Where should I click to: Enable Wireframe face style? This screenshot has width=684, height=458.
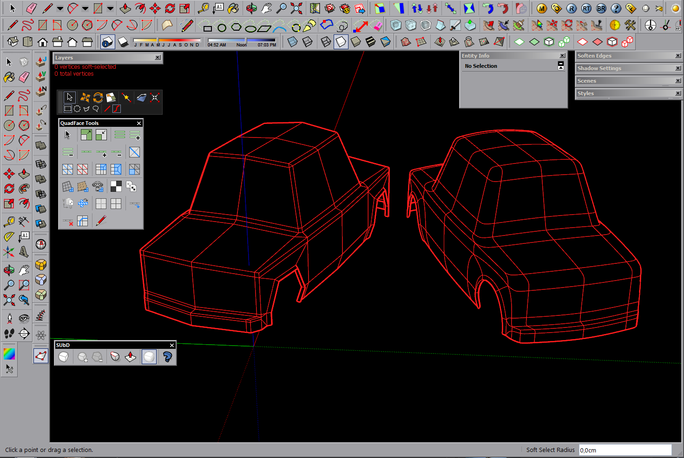click(326, 42)
